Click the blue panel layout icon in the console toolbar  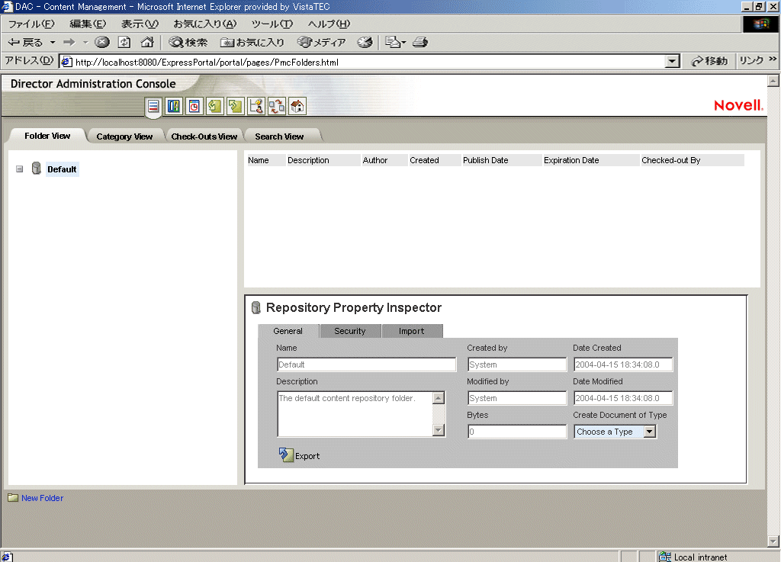tap(173, 106)
